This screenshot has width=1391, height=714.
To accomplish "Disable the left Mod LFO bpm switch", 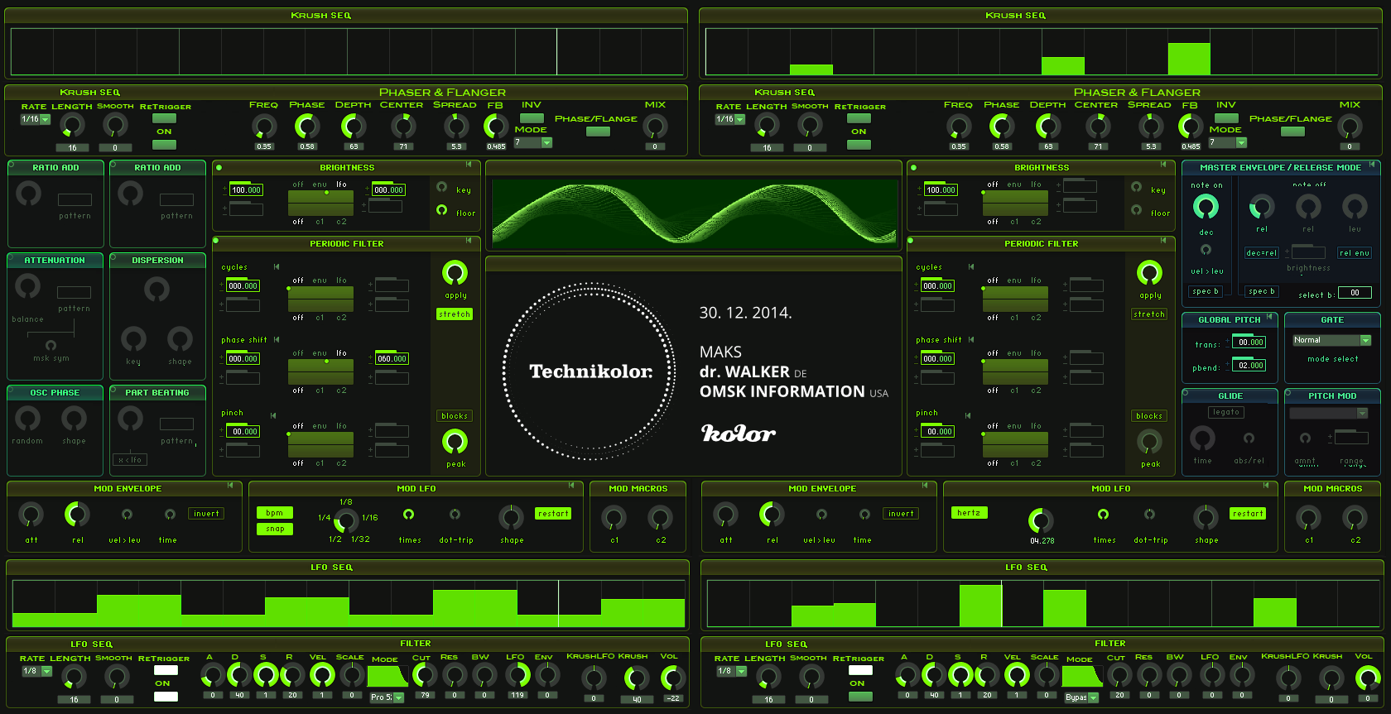I will pos(274,513).
